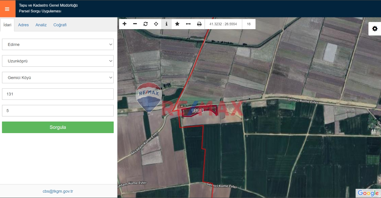Activate the parcel info (i) tool
The width and height of the screenshot is (381, 198).
[167, 24]
